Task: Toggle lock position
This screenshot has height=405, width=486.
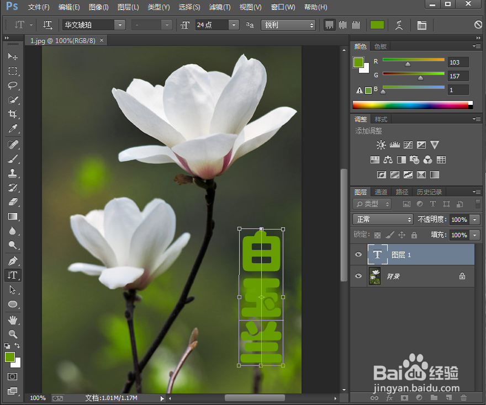Action: (402, 235)
